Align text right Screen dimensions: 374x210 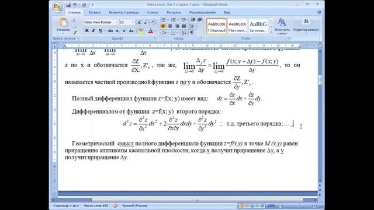pos(177,26)
